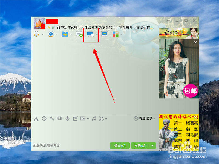Start a voice call with the microphone icon
This screenshot has height=164, width=219.
click(x=36, y=34)
